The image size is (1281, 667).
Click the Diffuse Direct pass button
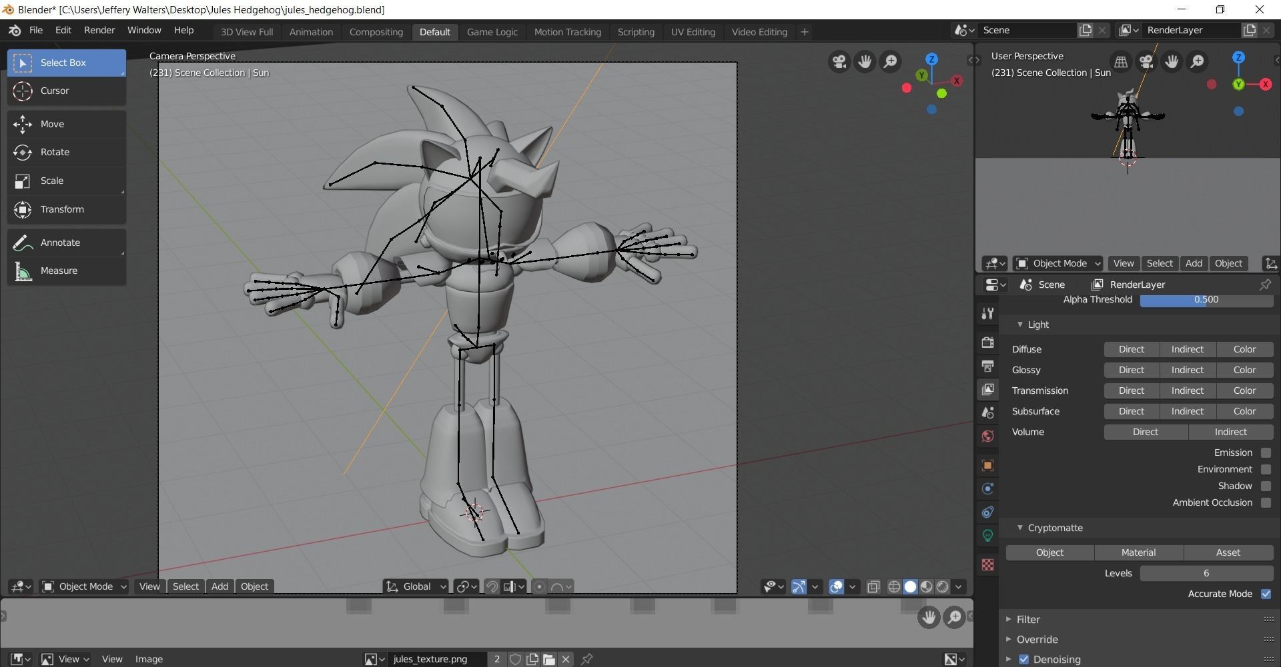coord(1132,349)
